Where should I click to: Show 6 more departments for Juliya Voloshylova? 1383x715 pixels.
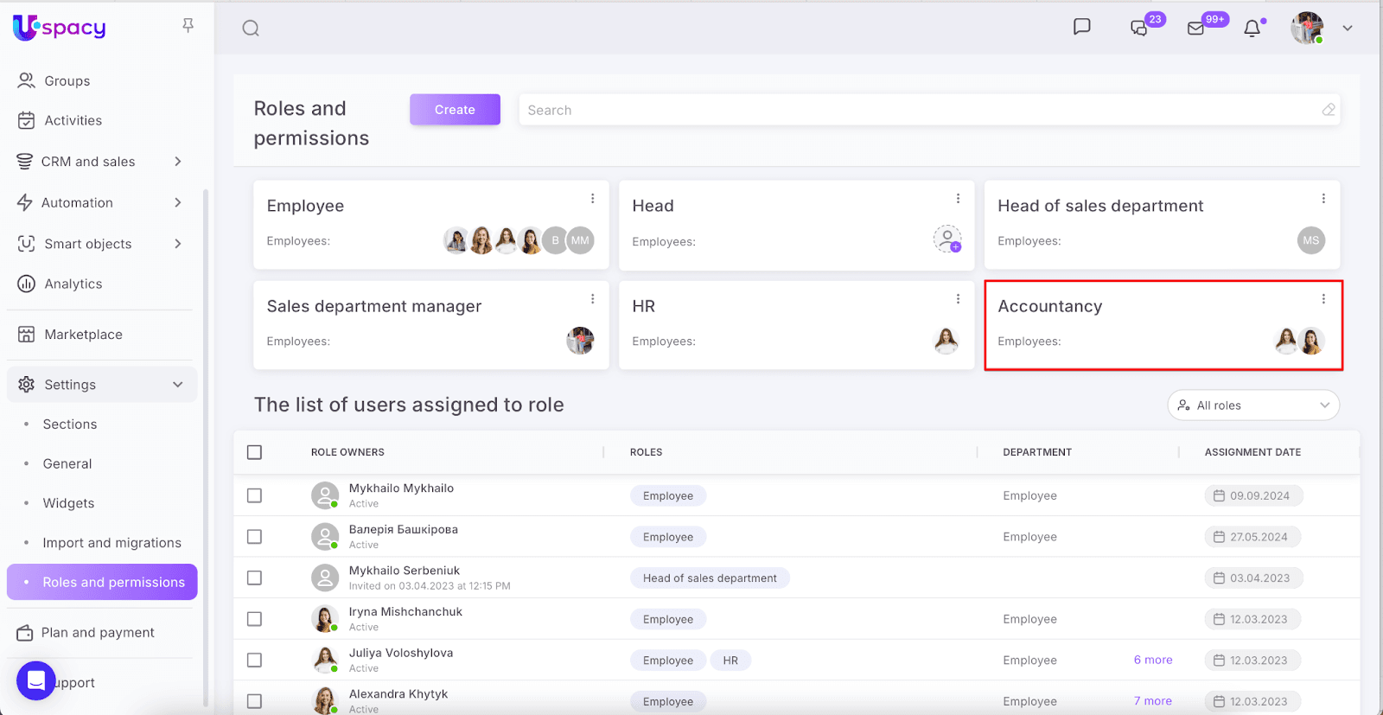[1152, 660]
